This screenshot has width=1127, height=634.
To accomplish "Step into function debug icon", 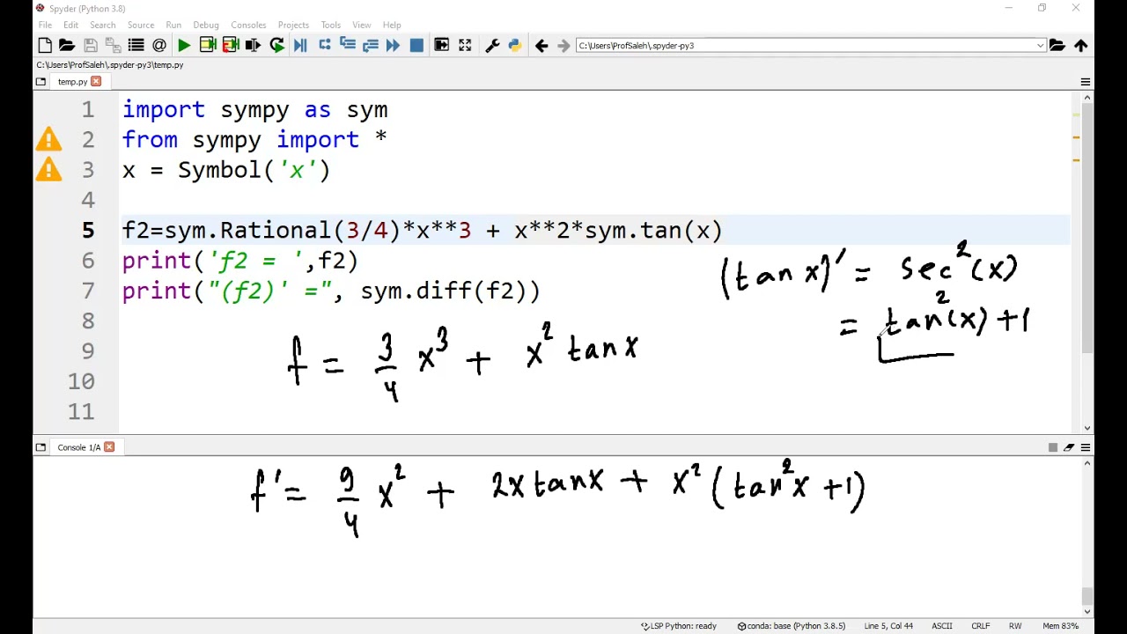I will point(348,46).
